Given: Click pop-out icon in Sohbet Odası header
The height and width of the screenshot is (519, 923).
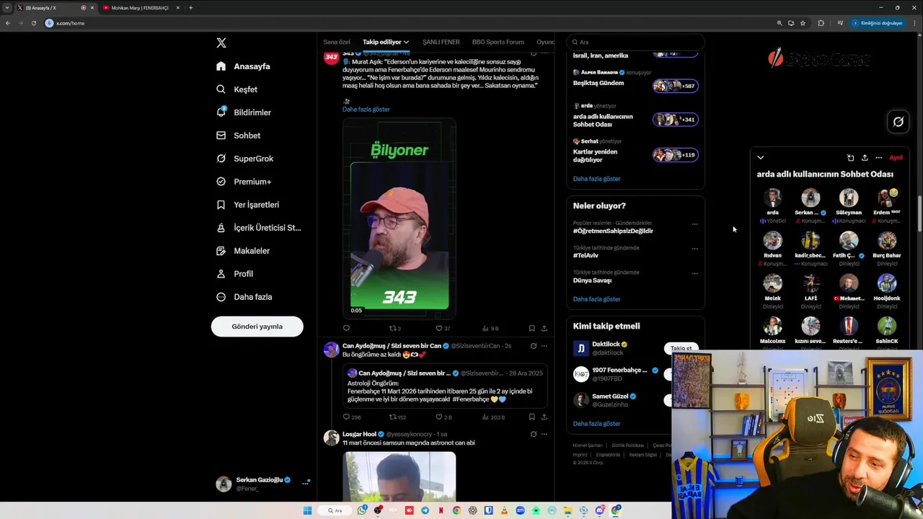Looking at the screenshot, I should [x=850, y=157].
